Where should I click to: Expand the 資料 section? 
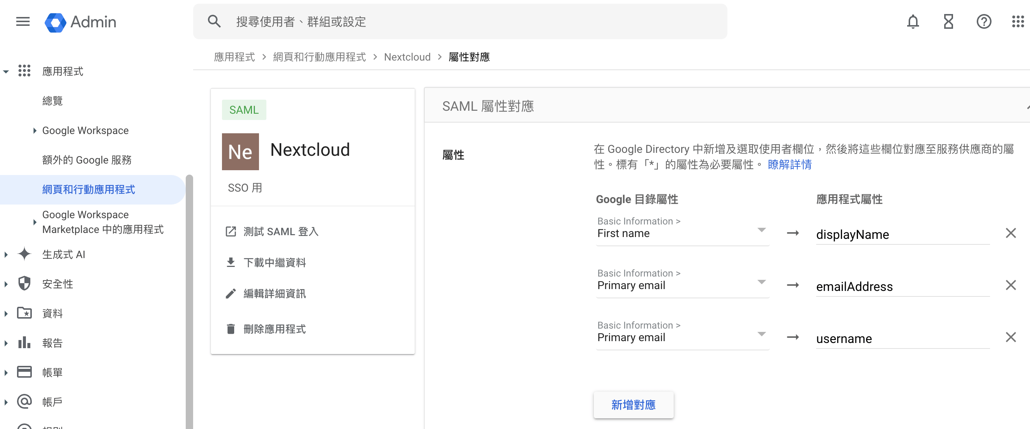click(x=6, y=314)
